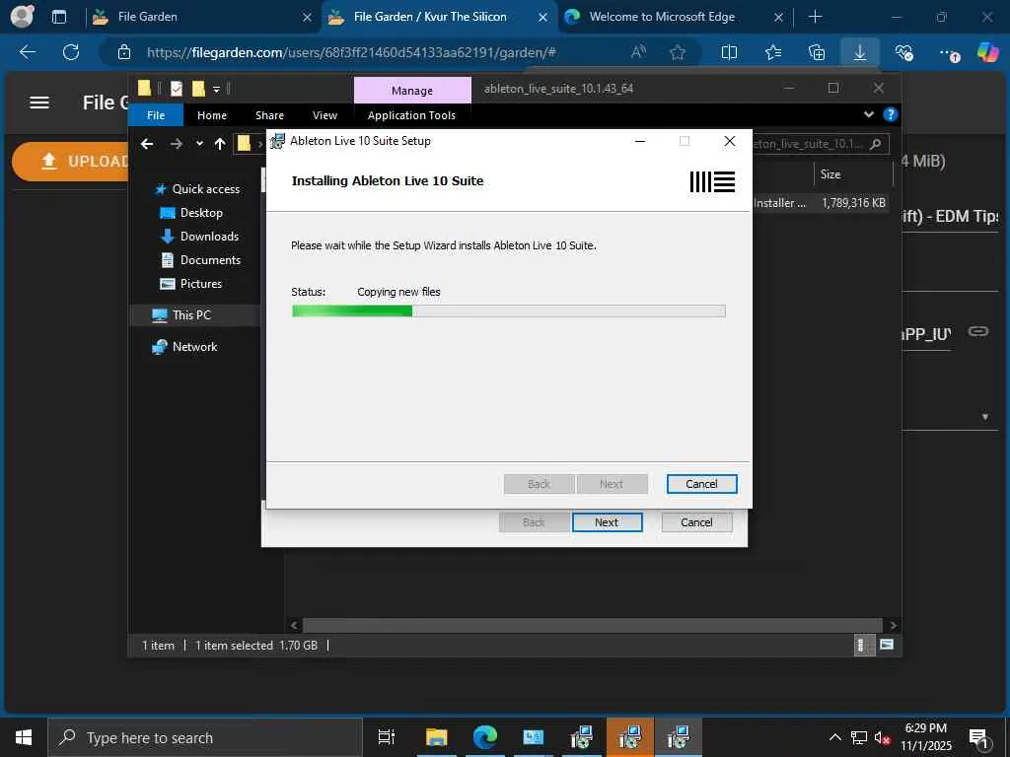Image resolution: width=1010 pixels, height=757 pixels.
Task: Click the Explorer forward arrow
Action: (x=176, y=144)
